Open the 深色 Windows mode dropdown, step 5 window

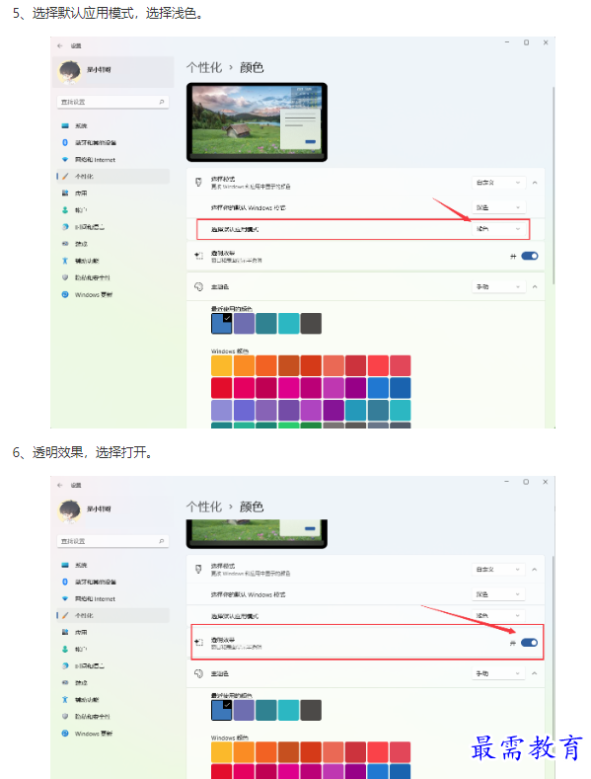[x=498, y=207]
